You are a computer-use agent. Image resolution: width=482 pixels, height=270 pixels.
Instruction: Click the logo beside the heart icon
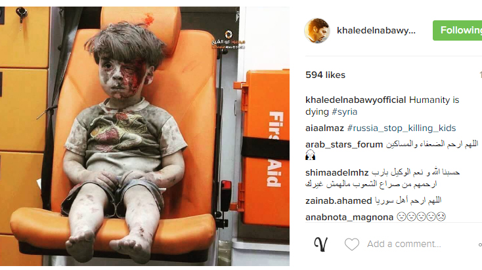pos(320,244)
